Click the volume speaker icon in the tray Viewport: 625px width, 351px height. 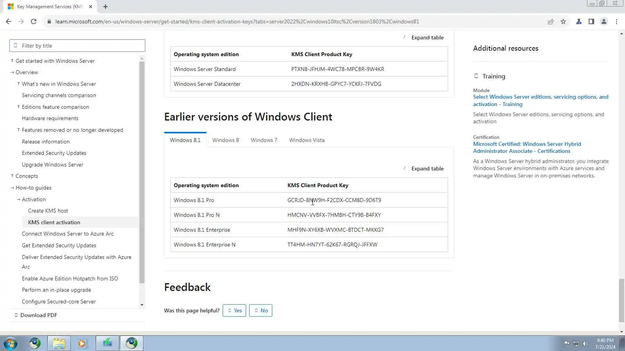pos(585,344)
